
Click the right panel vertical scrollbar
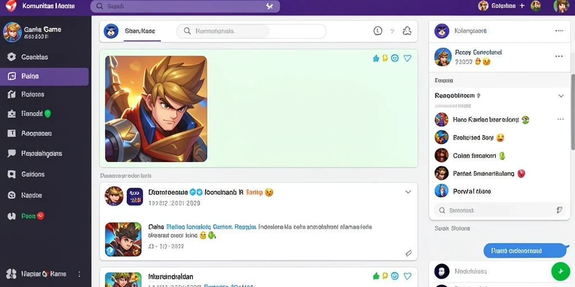pyautogui.click(x=573, y=112)
